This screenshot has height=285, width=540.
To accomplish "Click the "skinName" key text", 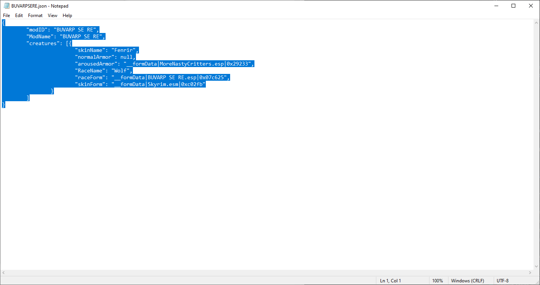I will pos(90,50).
